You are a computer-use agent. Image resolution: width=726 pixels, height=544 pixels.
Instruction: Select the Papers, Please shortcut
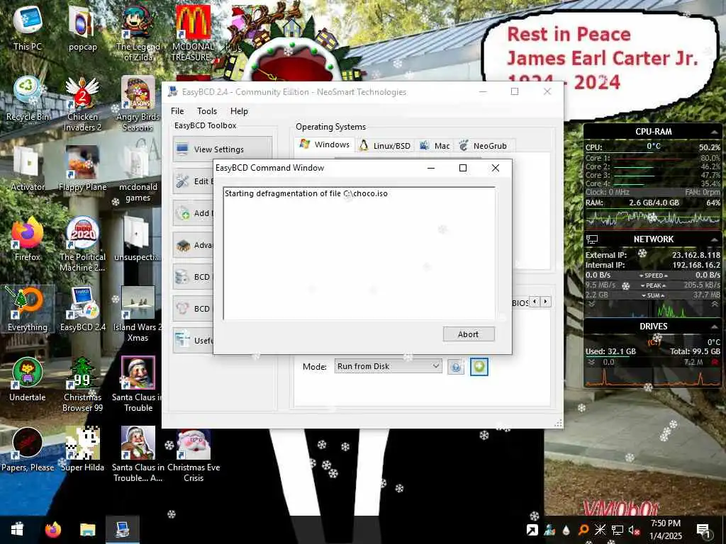pos(28,450)
